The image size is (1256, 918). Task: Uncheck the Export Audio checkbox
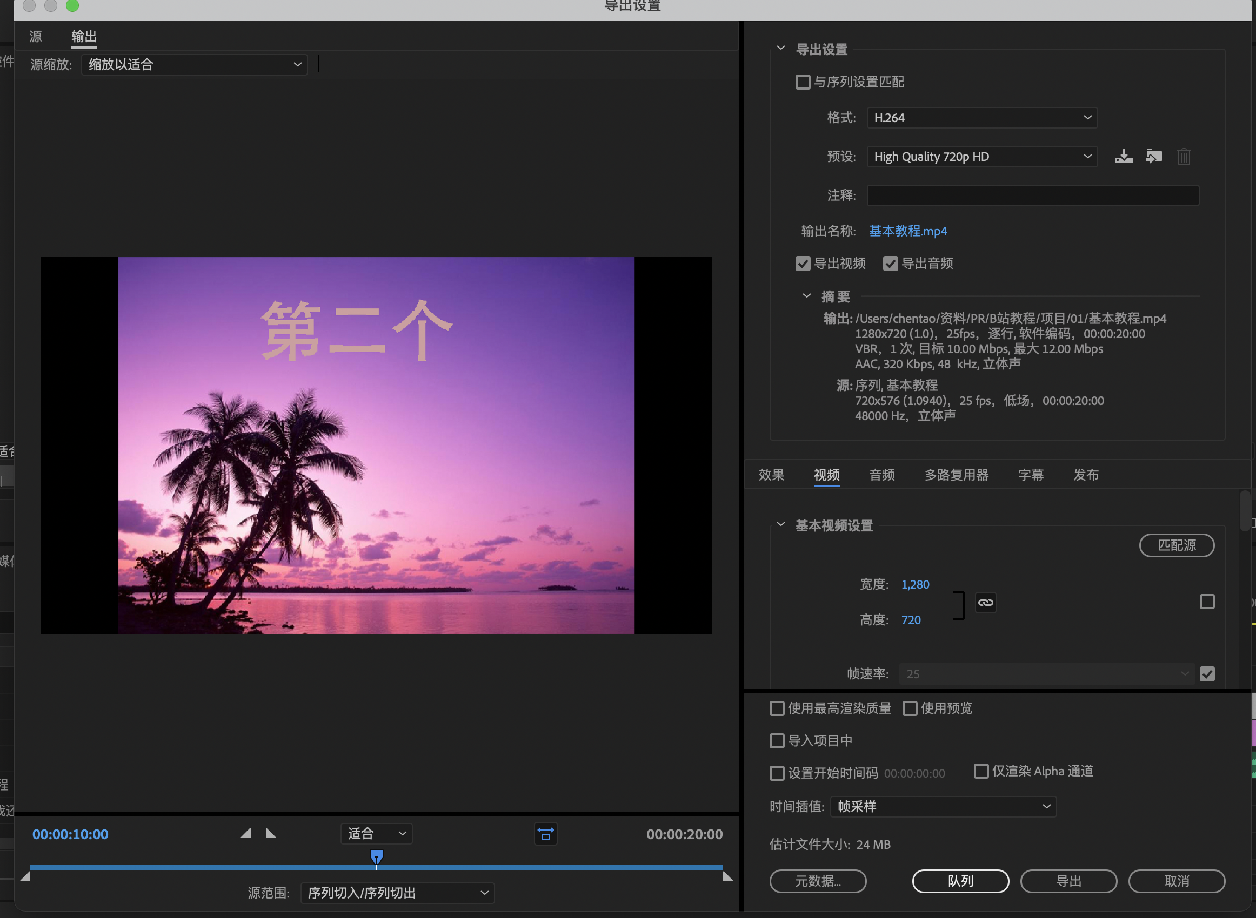click(x=890, y=264)
